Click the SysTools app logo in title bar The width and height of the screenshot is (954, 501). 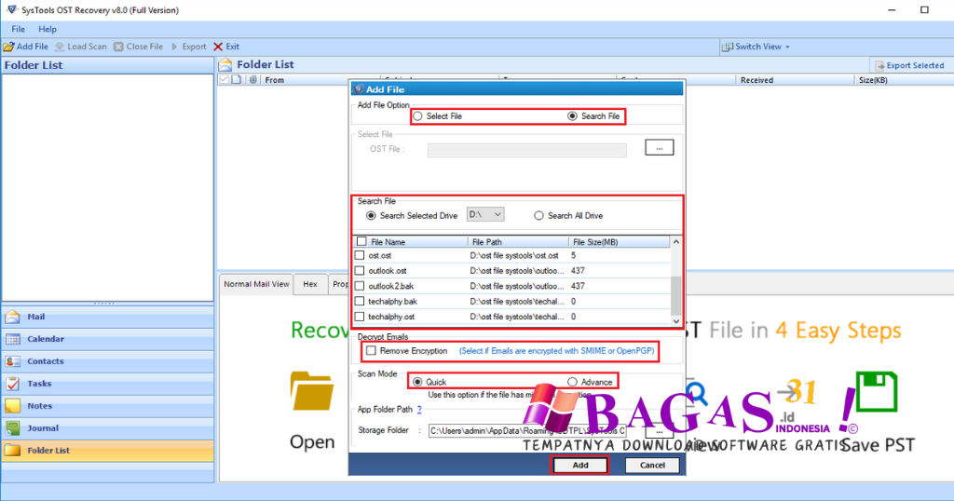pyautogui.click(x=11, y=9)
